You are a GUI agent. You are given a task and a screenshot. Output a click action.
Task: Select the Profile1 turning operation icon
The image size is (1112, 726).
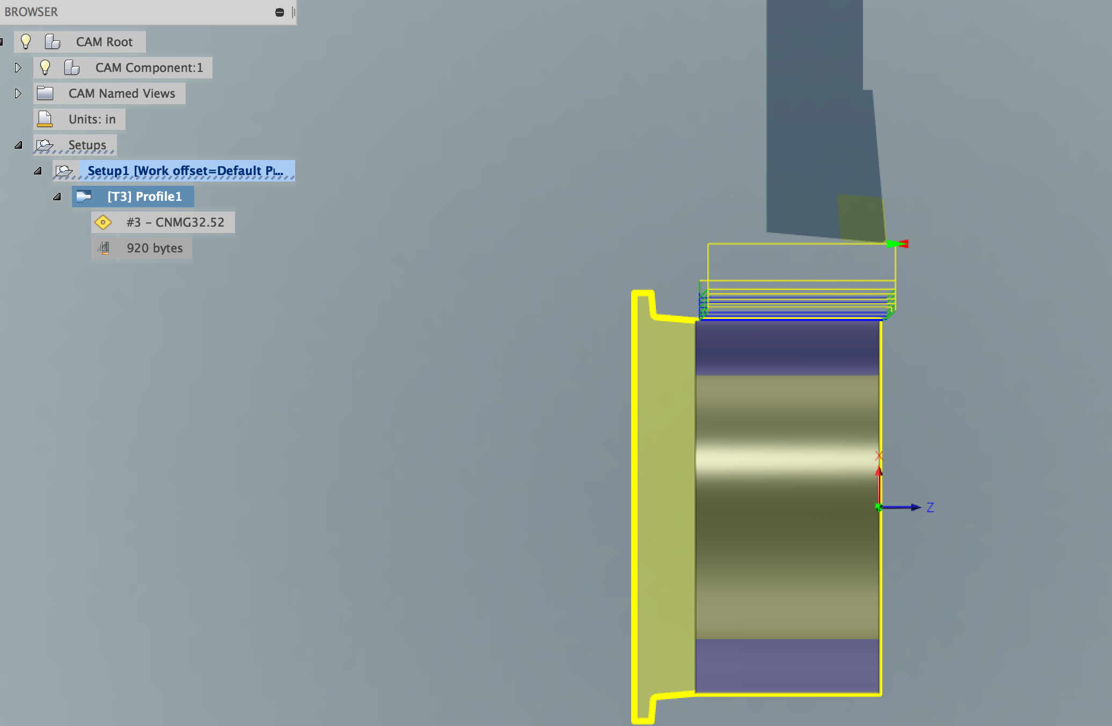pyautogui.click(x=84, y=196)
